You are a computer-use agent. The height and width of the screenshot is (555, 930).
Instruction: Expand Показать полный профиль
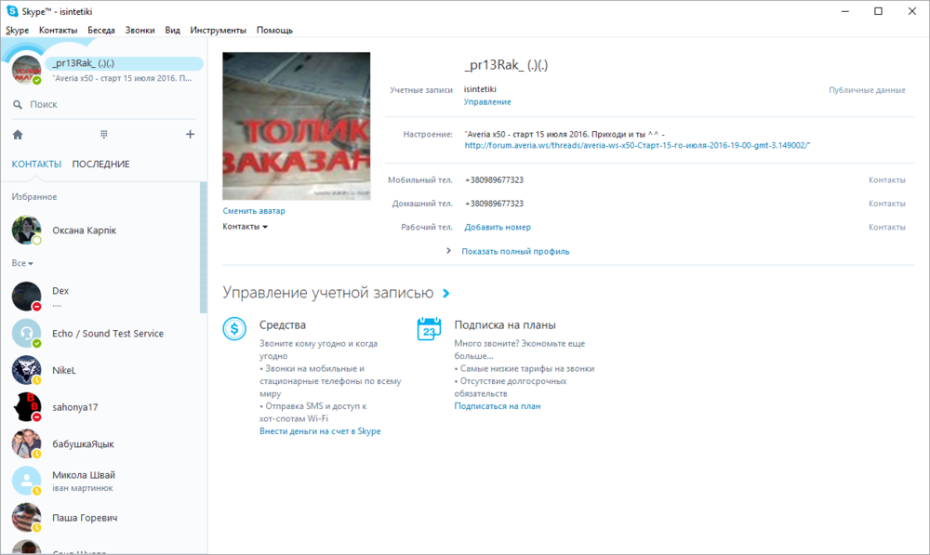click(x=514, y=252)
